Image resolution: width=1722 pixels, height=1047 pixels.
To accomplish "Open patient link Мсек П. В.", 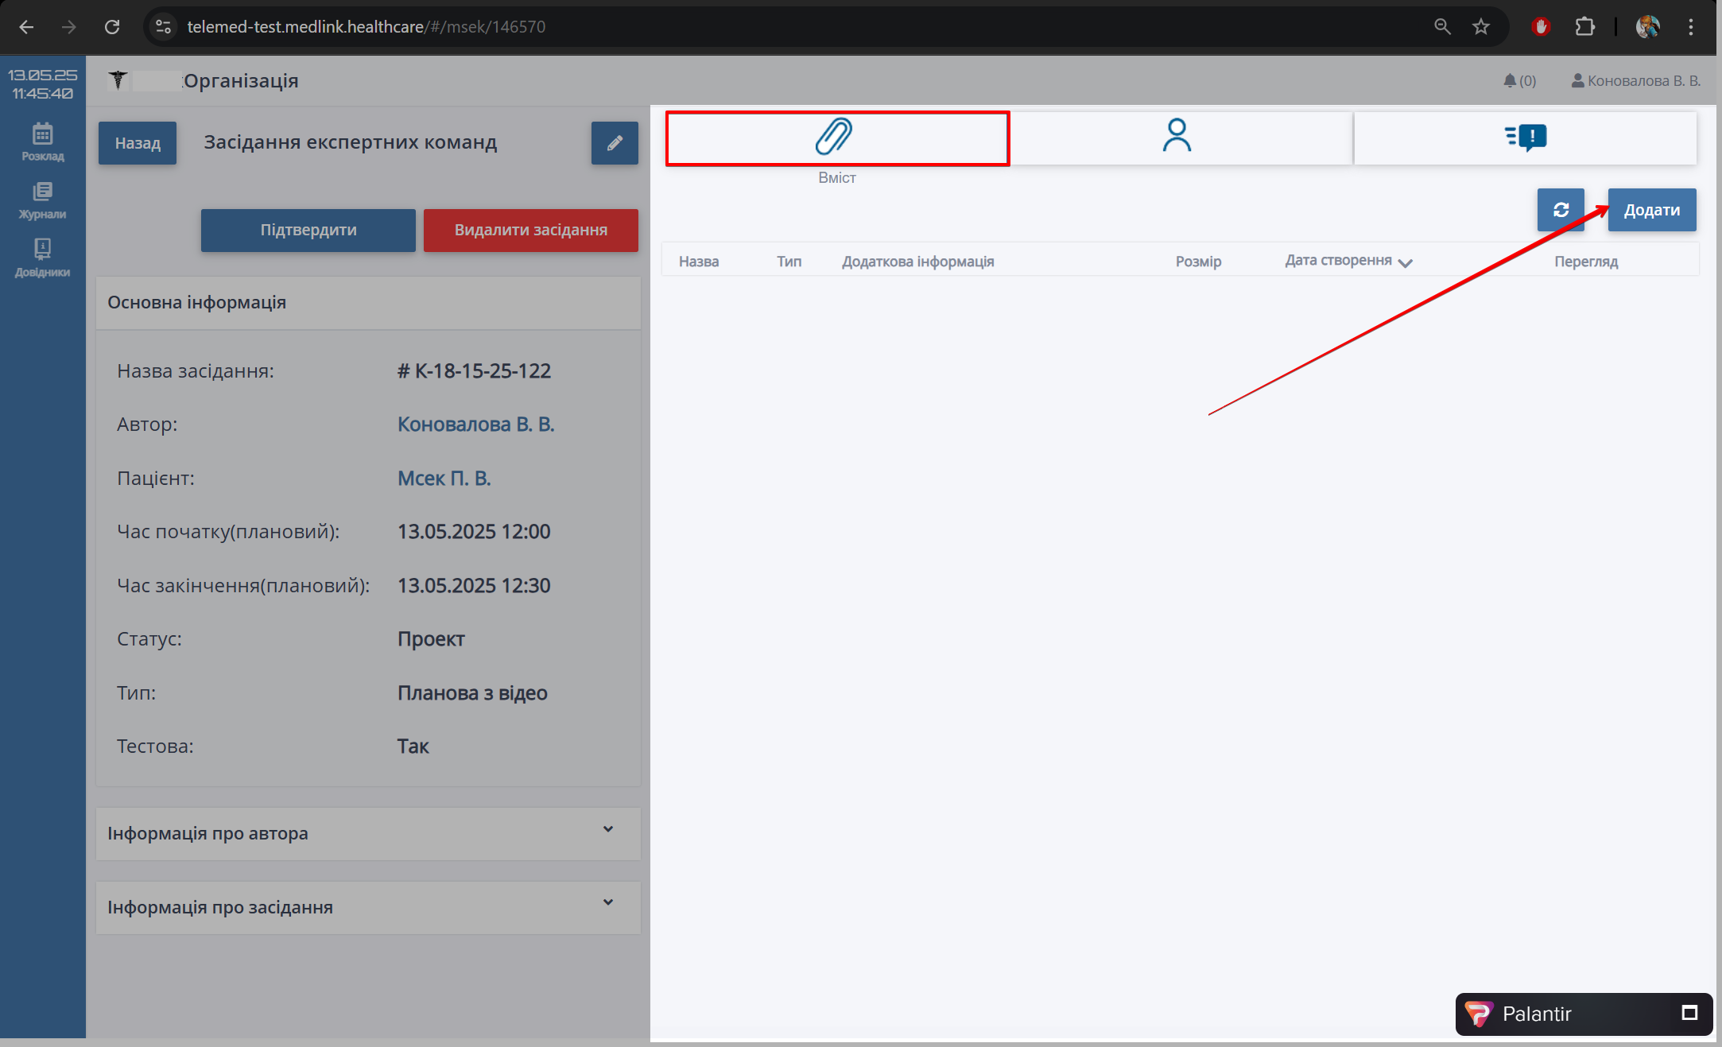I will pos(444,478).
